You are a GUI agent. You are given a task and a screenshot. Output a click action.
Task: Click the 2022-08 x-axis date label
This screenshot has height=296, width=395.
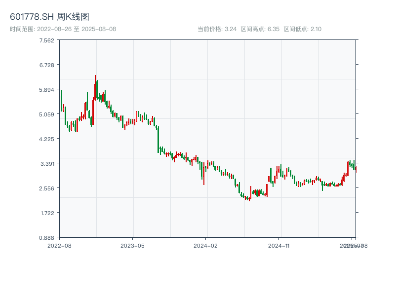pos(59,245)
